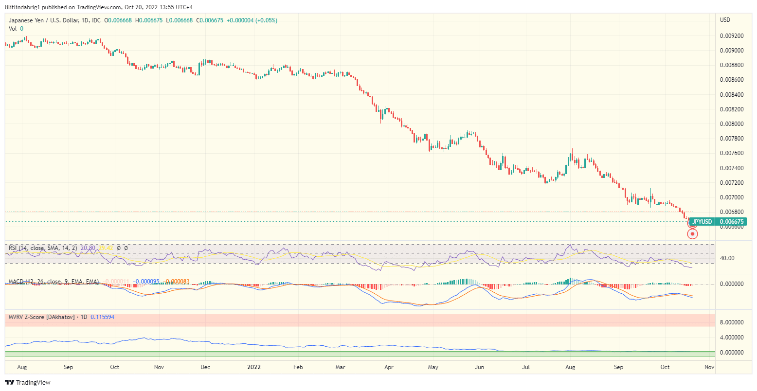Click the red circle marker below the last candle

(x=692, y=234)
